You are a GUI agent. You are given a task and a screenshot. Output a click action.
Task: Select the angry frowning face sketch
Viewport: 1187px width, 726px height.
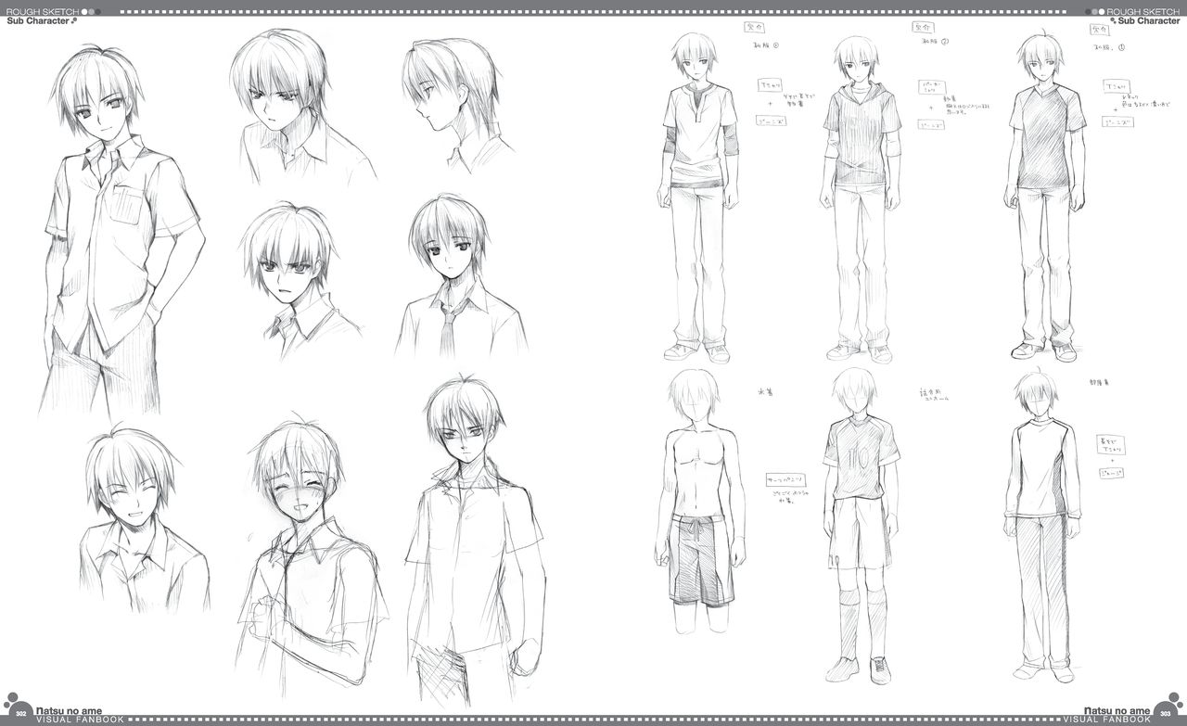pyautogui.click(x=292, y=278)
